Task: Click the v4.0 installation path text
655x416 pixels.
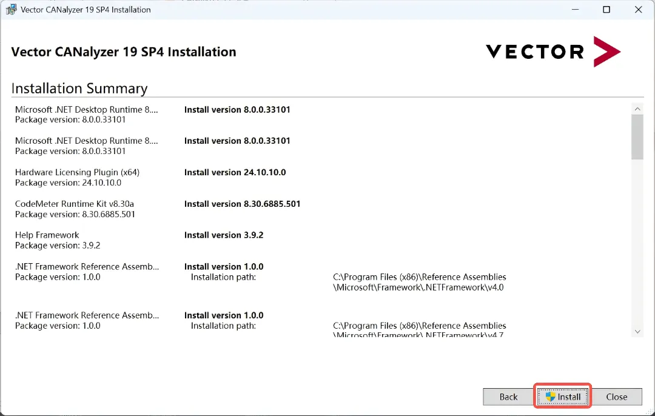Action: pos(420,283)
